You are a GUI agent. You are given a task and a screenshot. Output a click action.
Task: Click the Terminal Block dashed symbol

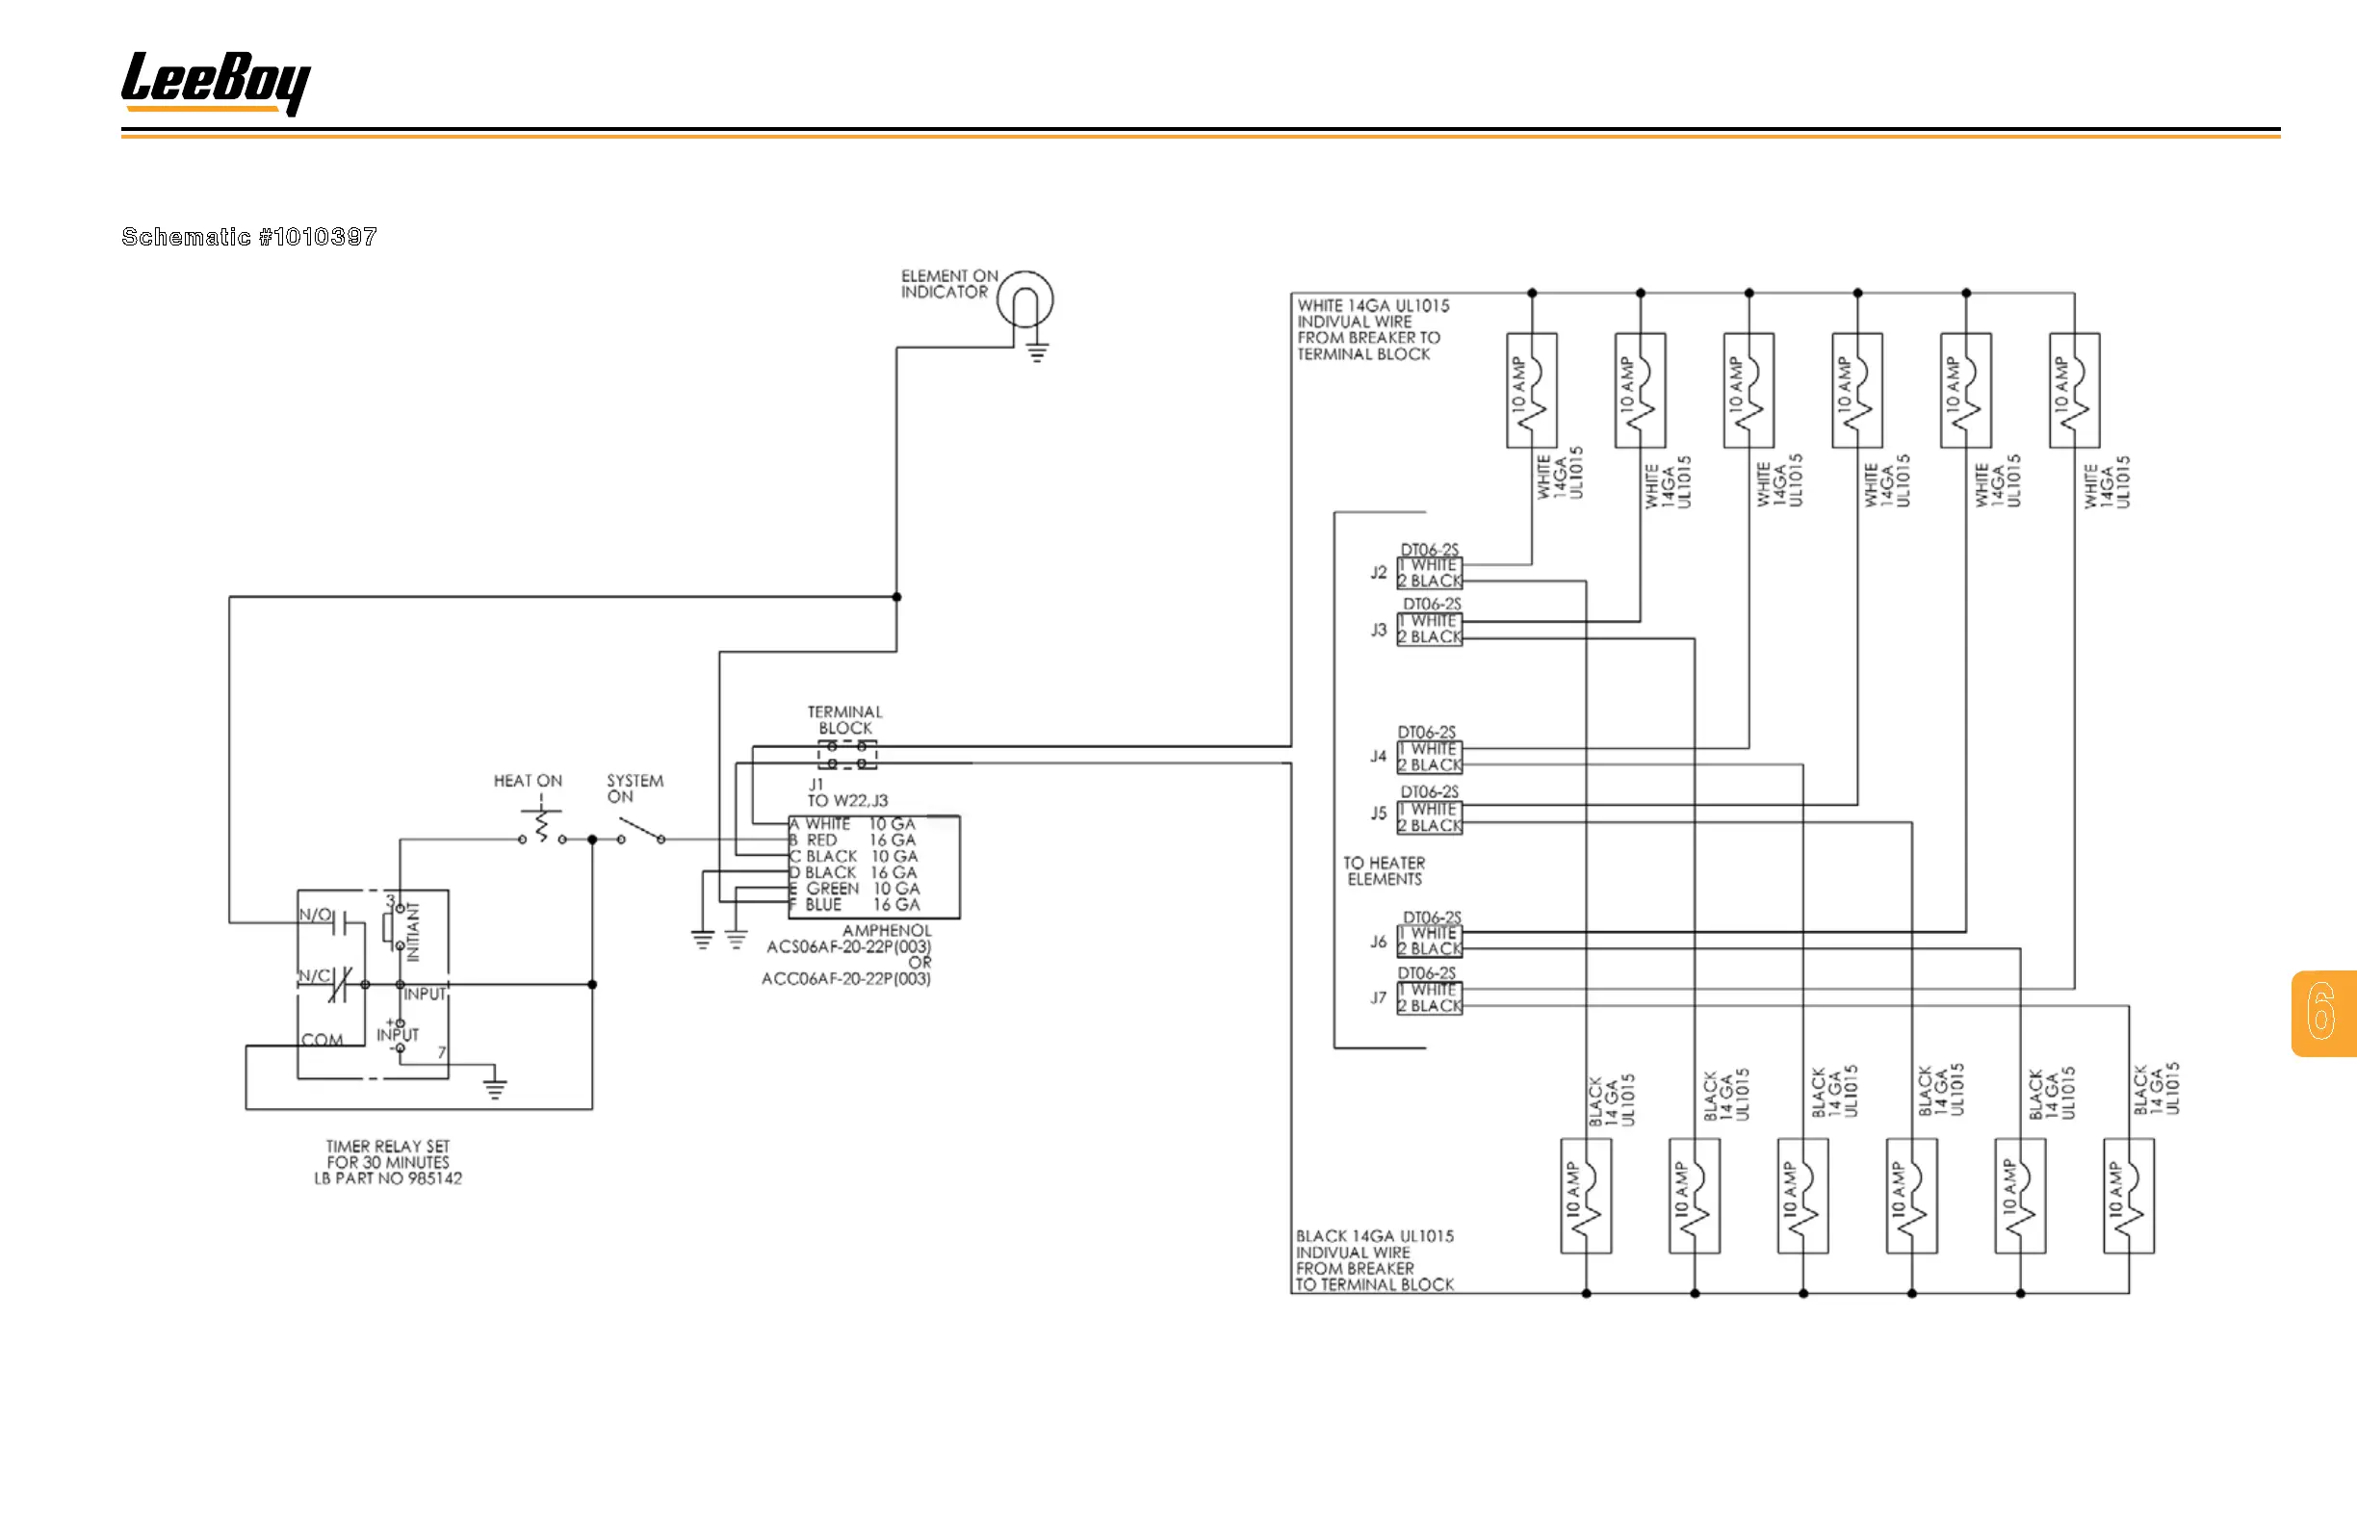pos(846,755)
